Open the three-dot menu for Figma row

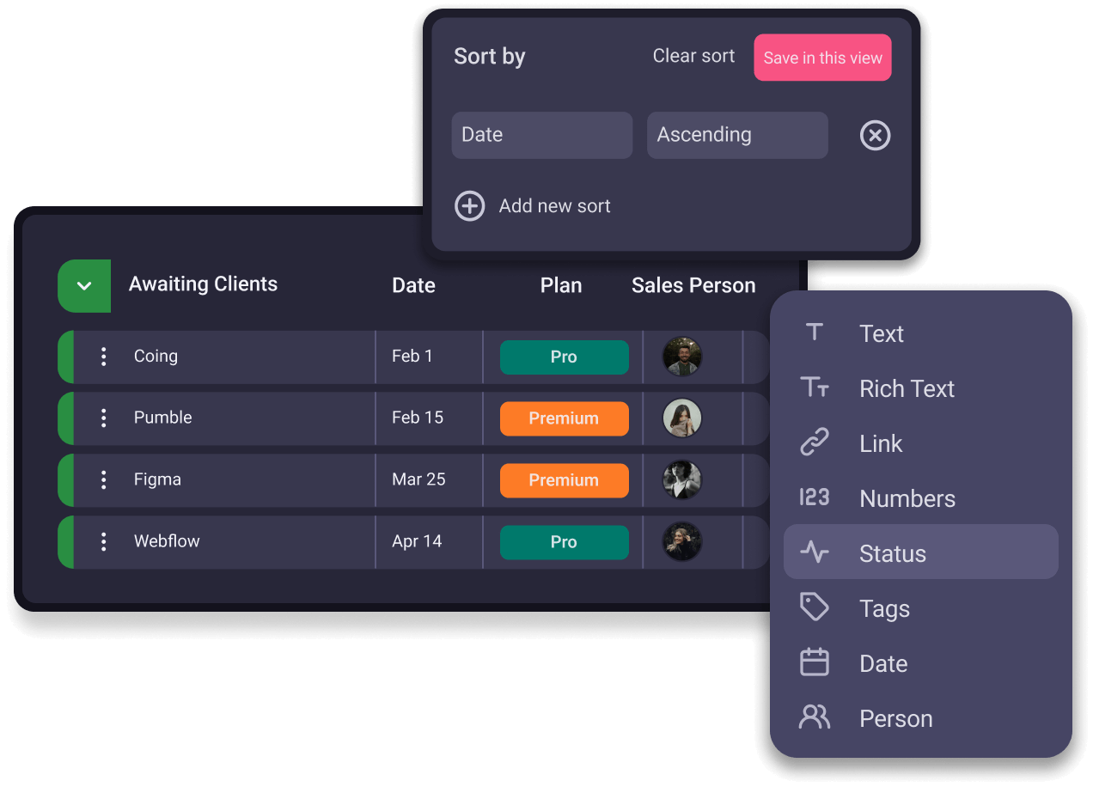tap(103, 480)
